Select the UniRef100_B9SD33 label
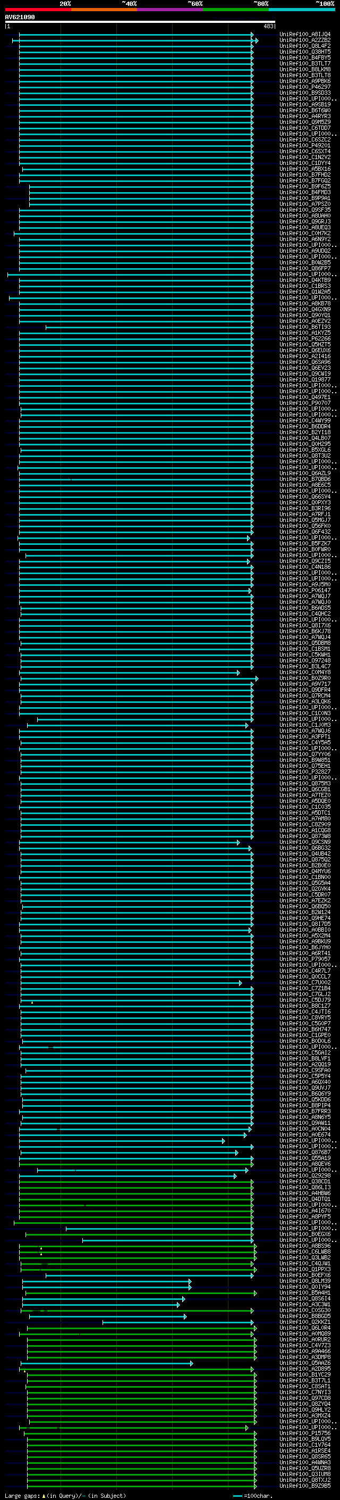This screenshot has width=340, height=1500. pyautogui.click(x=305, y=93)
